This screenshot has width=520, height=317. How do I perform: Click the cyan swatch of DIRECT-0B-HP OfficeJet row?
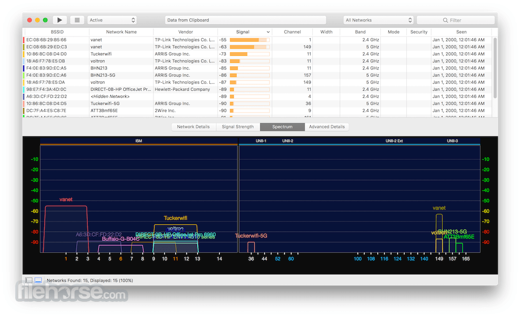click(23, 89)
